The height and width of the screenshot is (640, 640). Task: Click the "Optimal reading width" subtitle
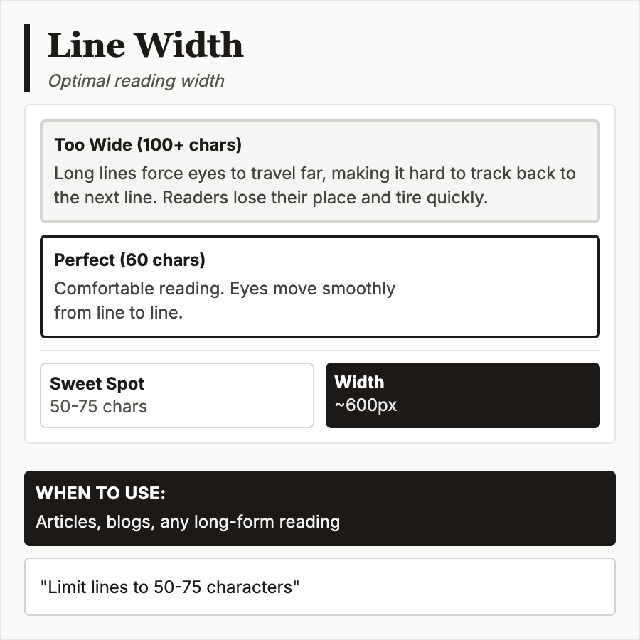coord(136,81)
